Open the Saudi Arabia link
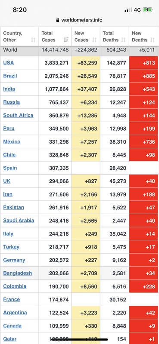The image size is (159, 344). pyautogui.click(x=19, y=221)
